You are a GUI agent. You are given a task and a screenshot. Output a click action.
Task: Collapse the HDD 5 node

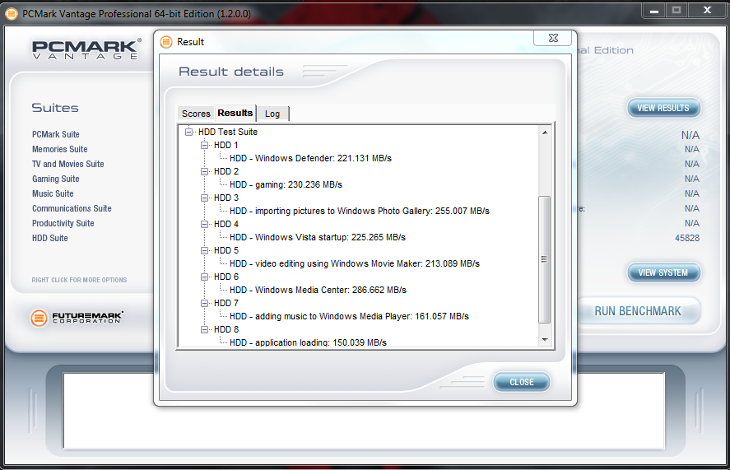[204, 250]
